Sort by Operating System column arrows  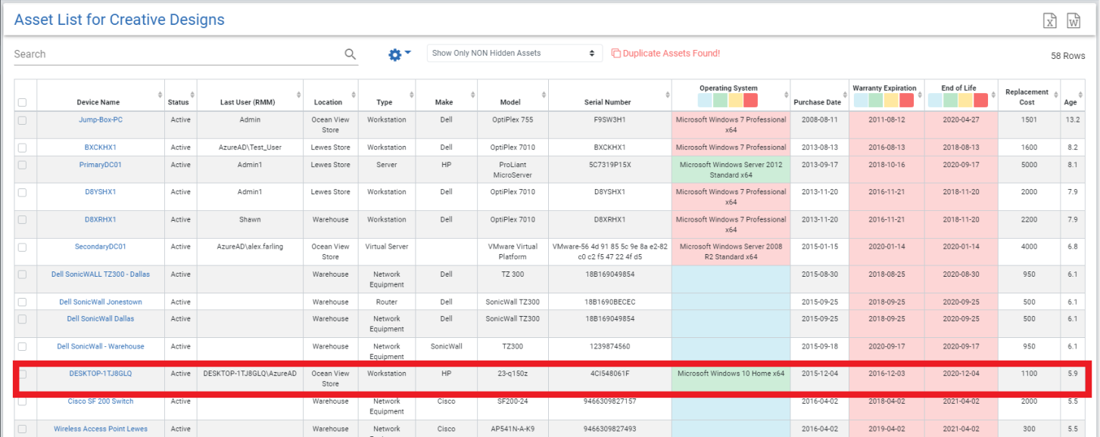pyautogui.click(x=787, y=95)
